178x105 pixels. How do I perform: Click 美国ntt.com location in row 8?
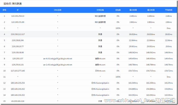tap(100, 59)
